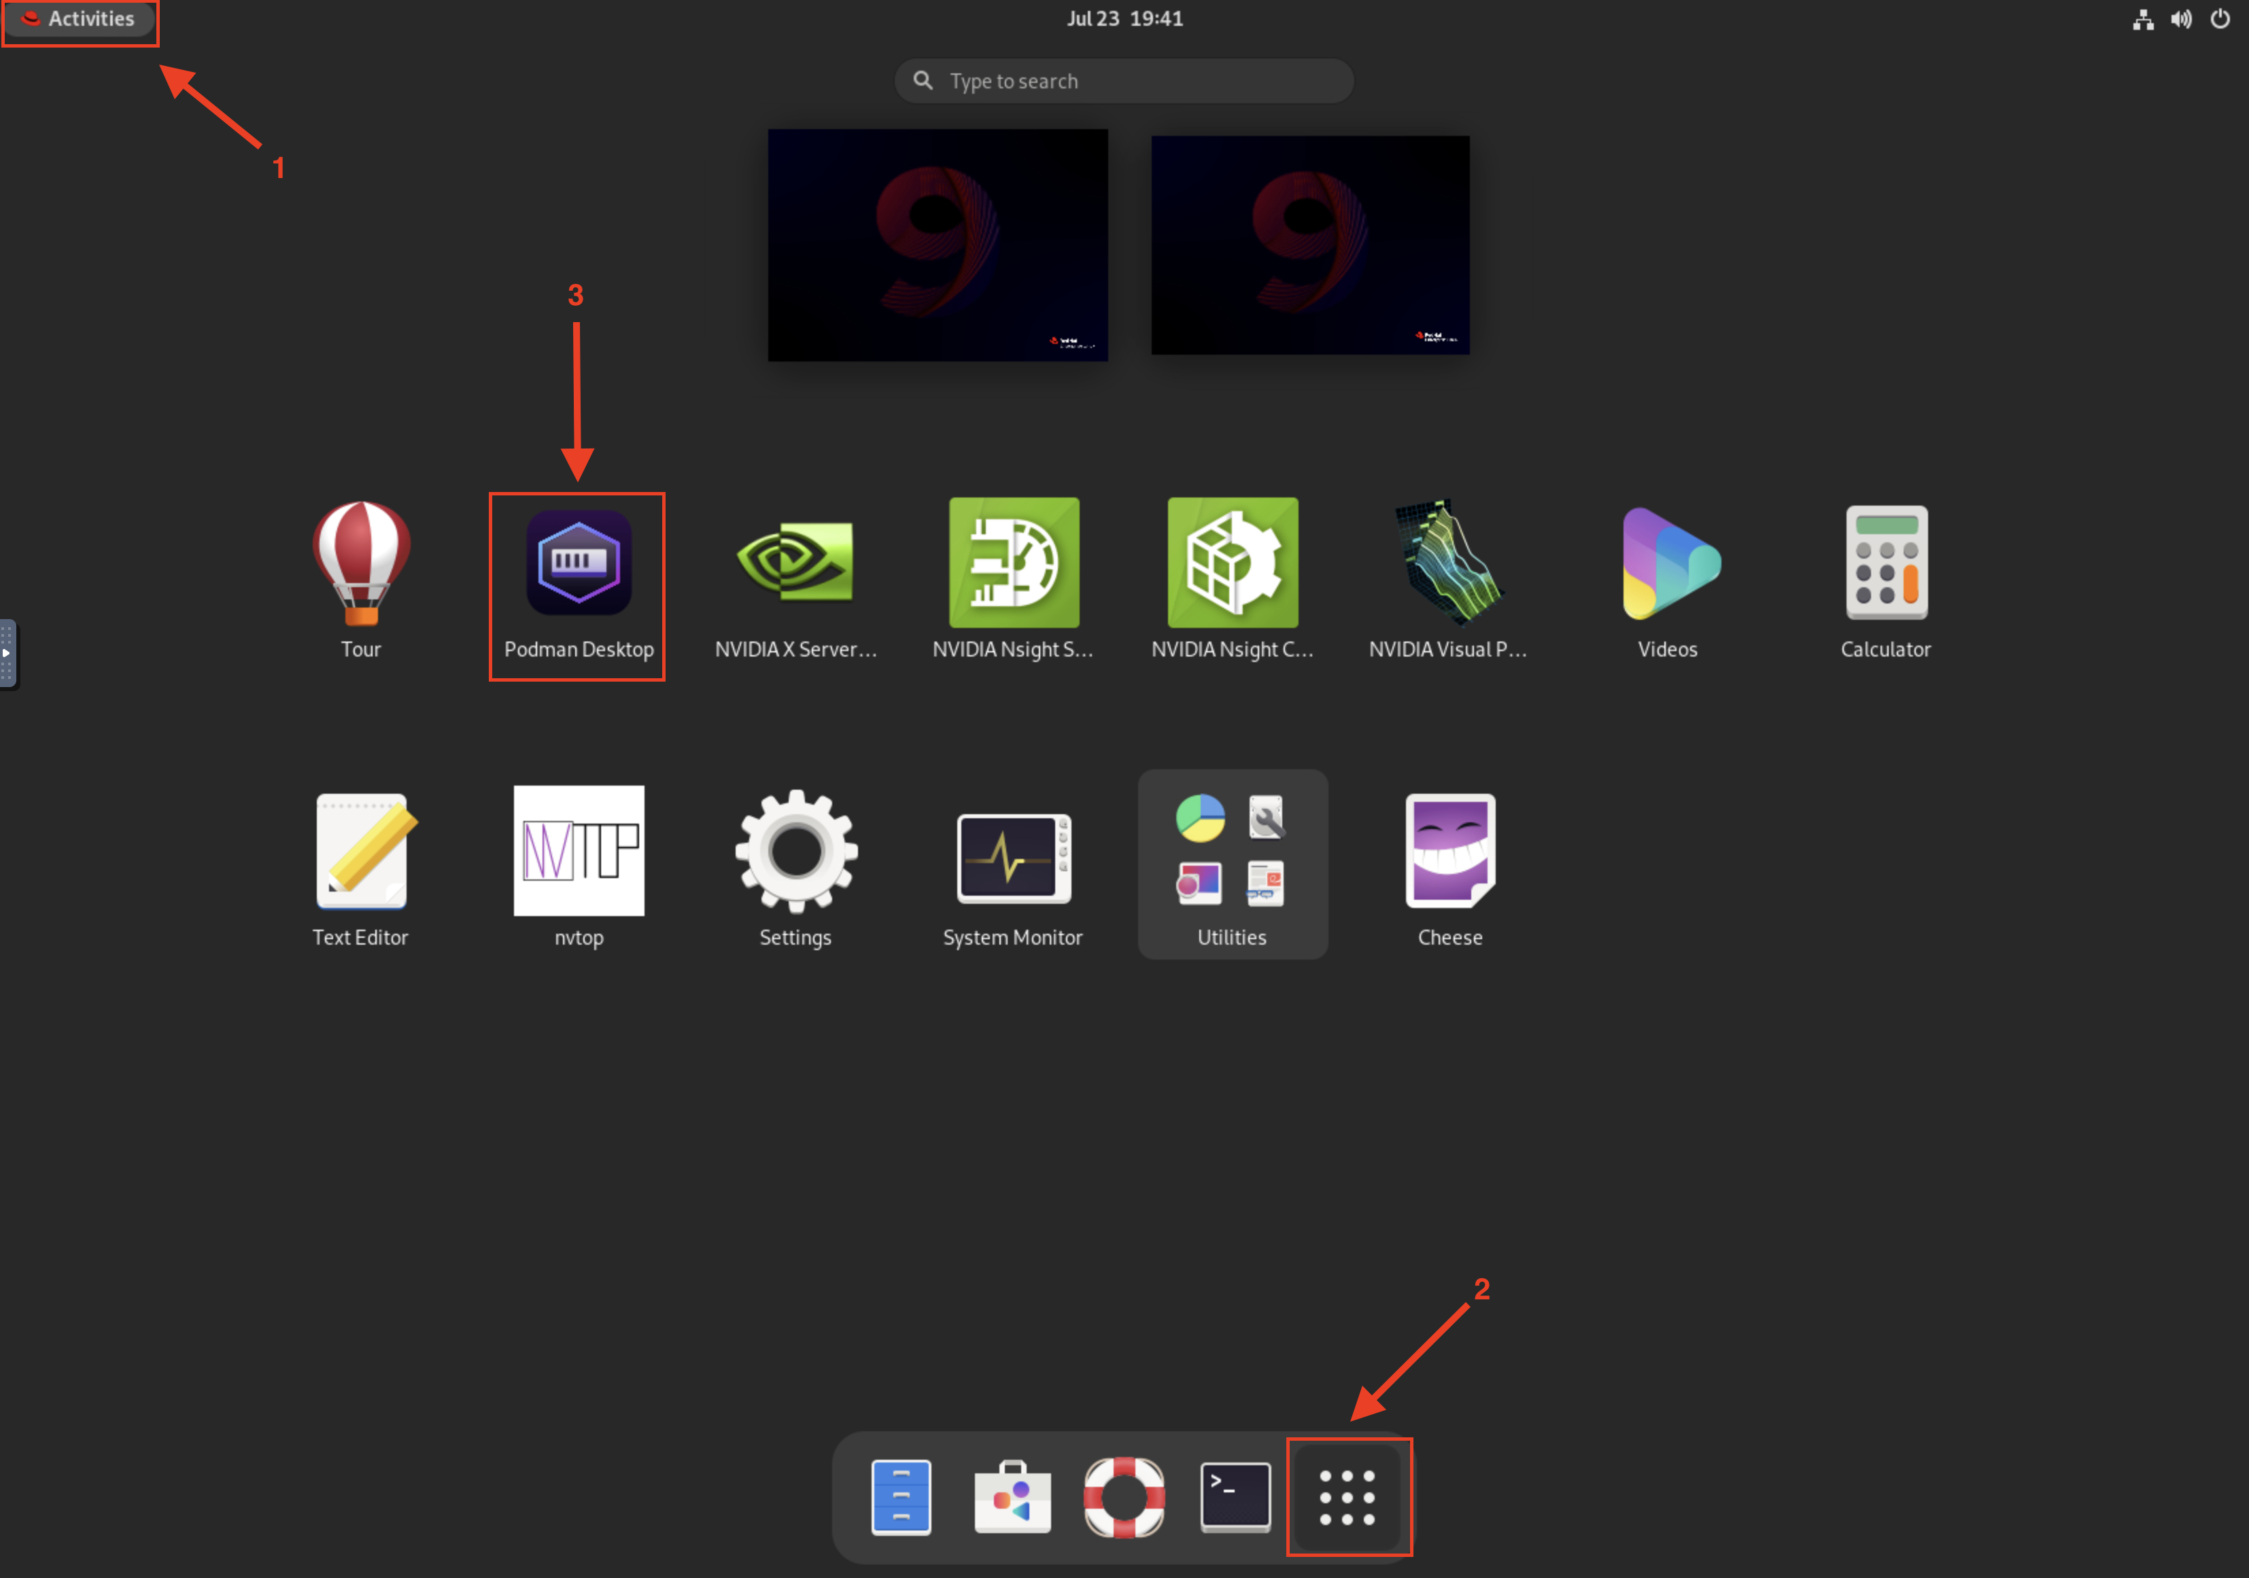This screenshot has width=2249, height=1578.
Task: Open NVIDIA Visual Profiler
Action: 1449,580
